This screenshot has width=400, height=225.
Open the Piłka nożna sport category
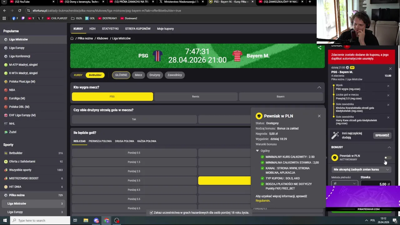click(17, 195)
